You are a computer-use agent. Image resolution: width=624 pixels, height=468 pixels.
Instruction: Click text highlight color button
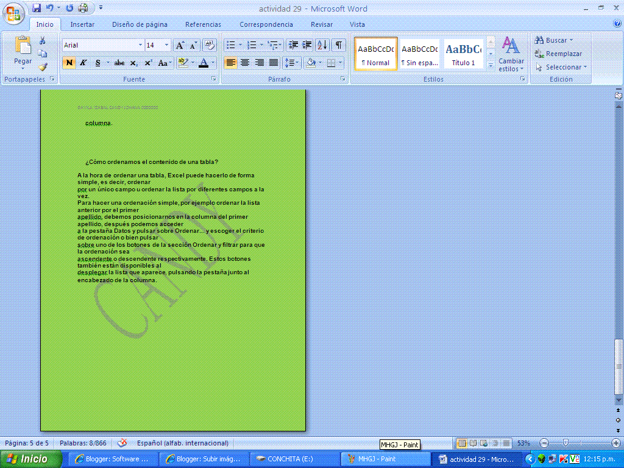click(183, 63)
